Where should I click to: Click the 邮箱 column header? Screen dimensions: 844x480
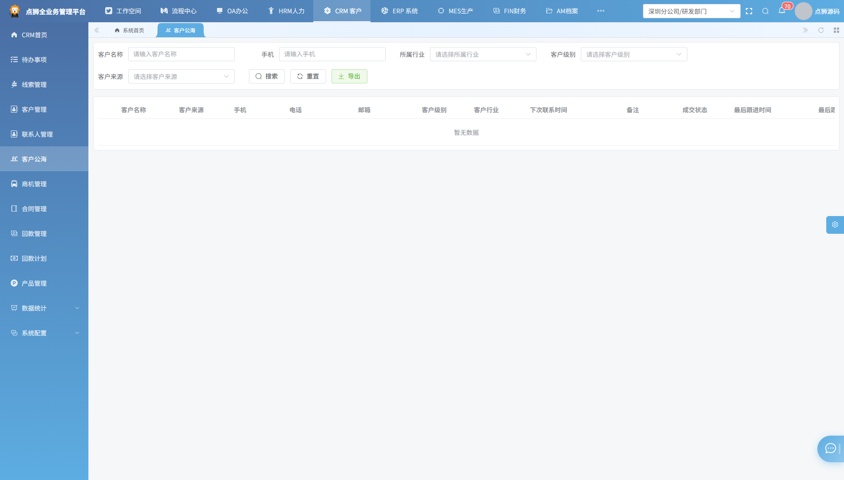click(x=364, y=110)
